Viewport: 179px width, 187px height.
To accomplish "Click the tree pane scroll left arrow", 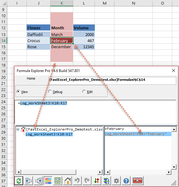I will (x=19, y=172).
